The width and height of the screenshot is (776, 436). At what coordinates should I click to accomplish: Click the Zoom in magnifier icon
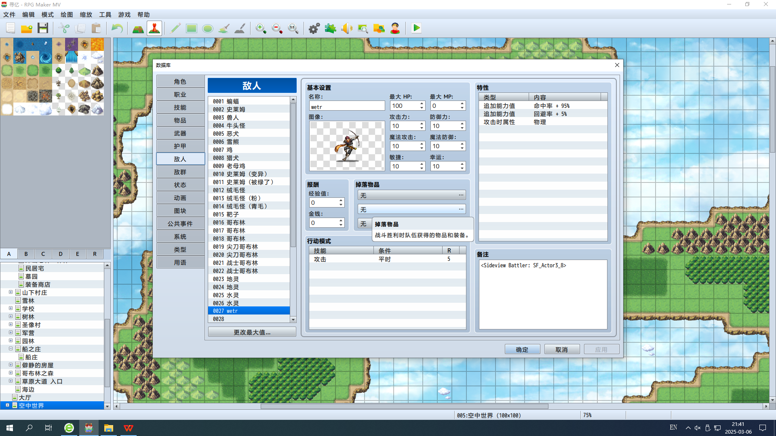[260, 28]
